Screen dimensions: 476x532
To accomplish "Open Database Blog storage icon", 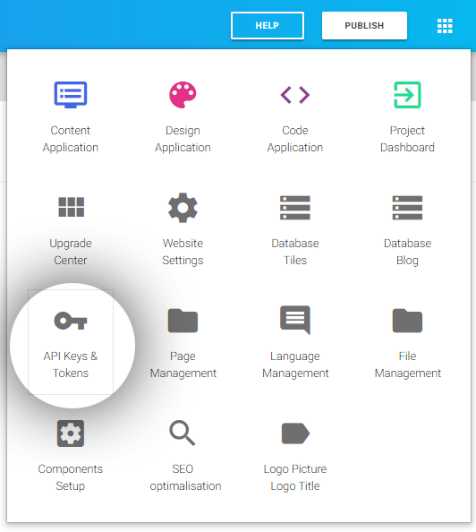I will pos(407,208).
